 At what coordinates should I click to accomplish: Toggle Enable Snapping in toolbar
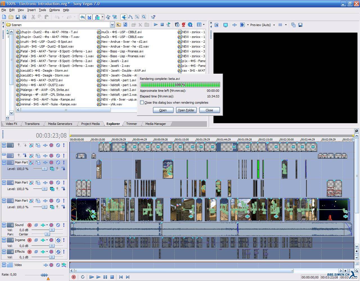83,17
